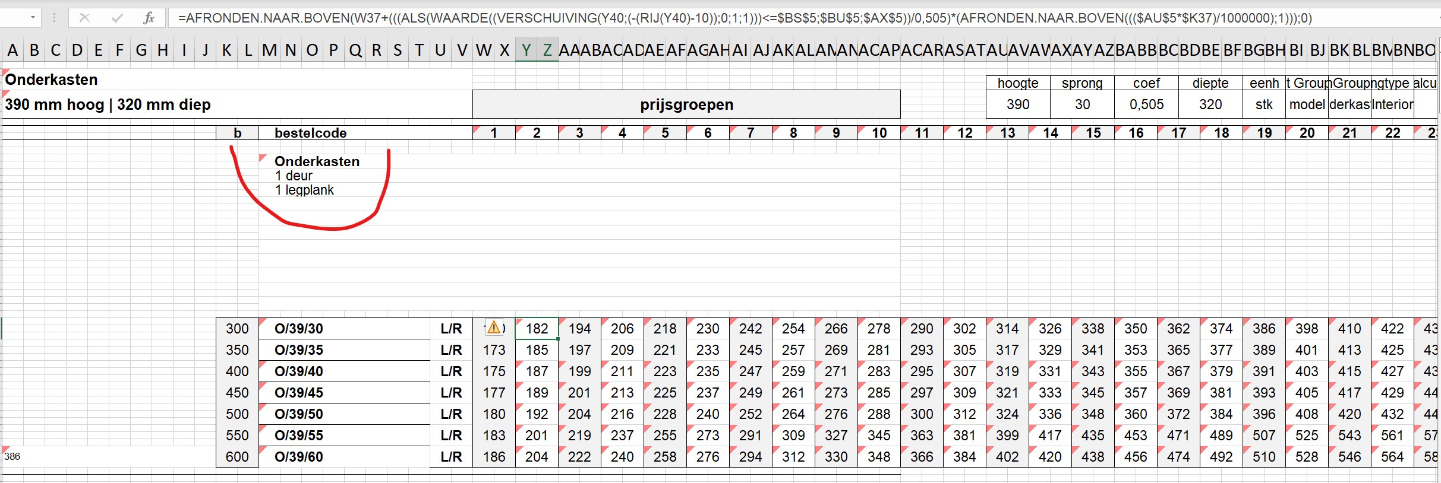
Task: Select the column Z header
Action: pyautogui.click(x=547, y=50)
